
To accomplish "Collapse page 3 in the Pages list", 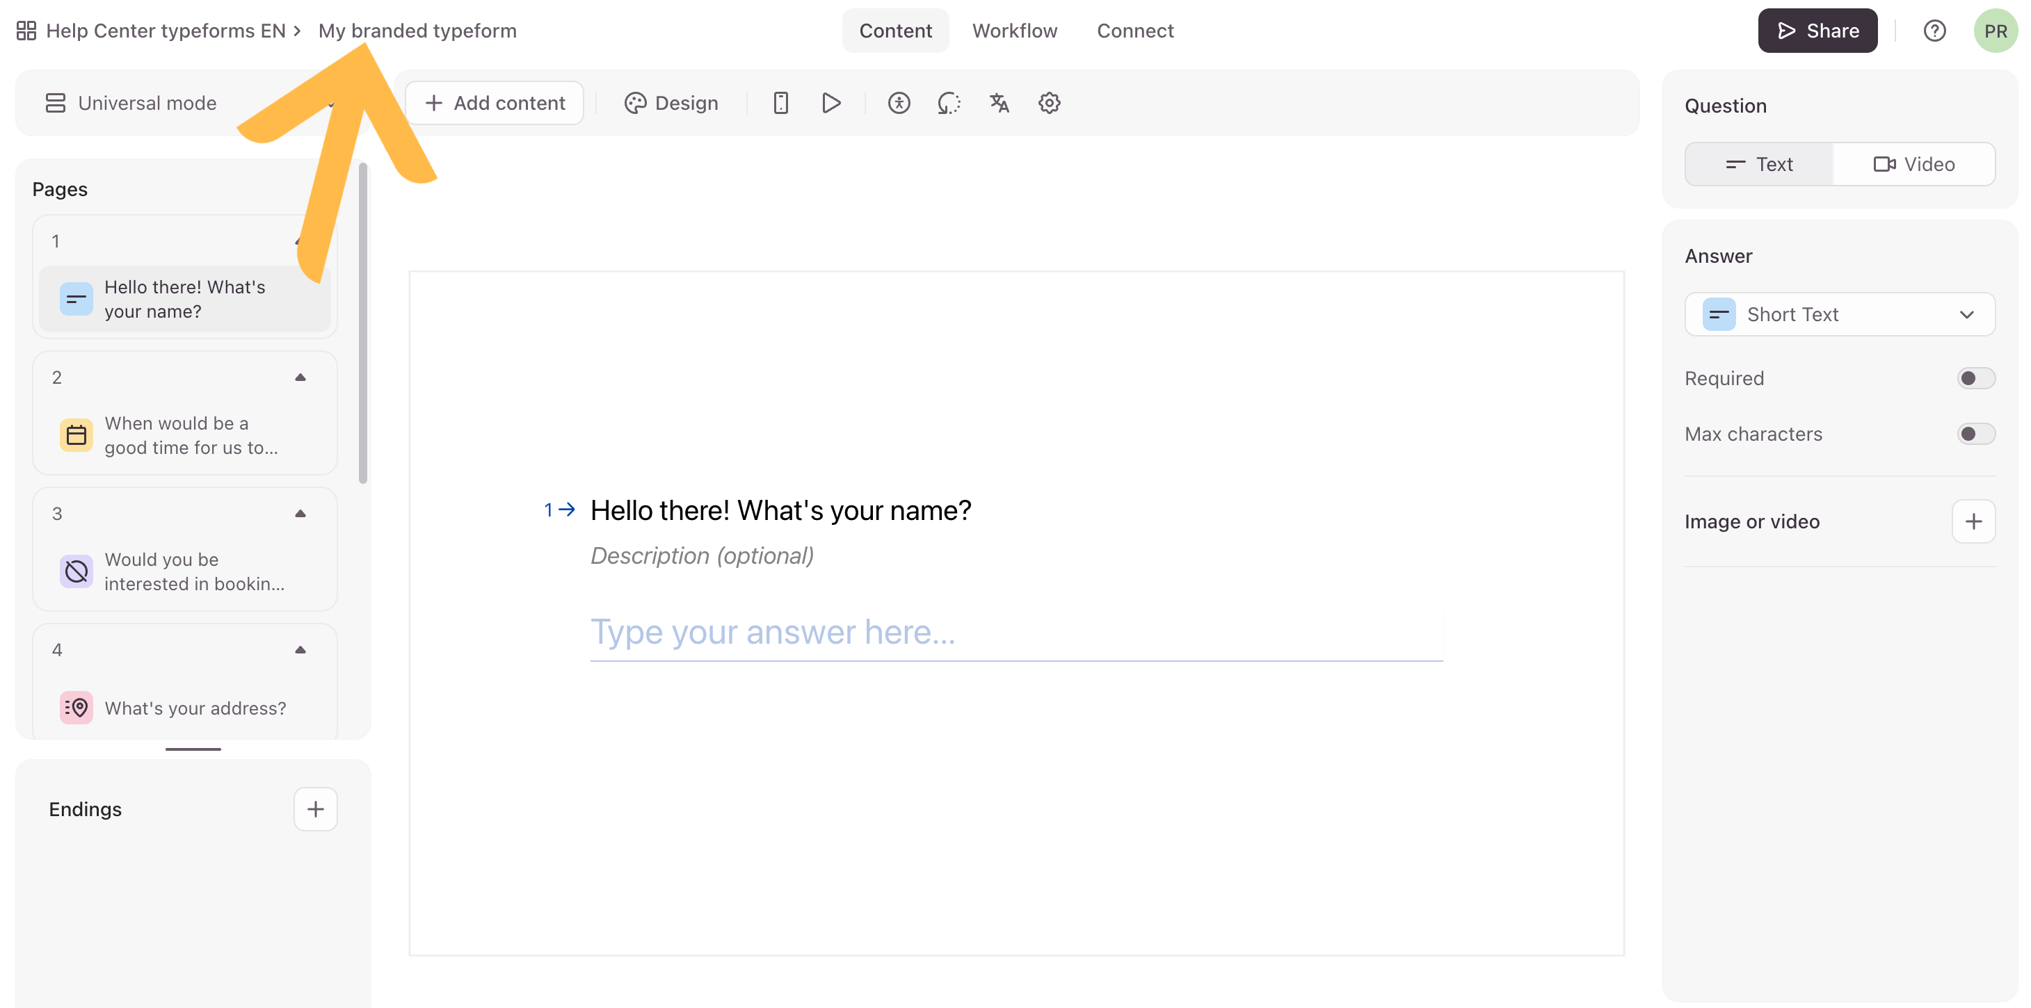I will click(300, 514).
